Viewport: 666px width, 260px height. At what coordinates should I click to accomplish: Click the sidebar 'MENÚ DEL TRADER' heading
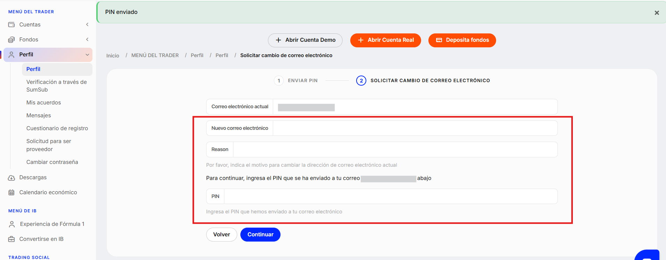click(x=31, y=12)
